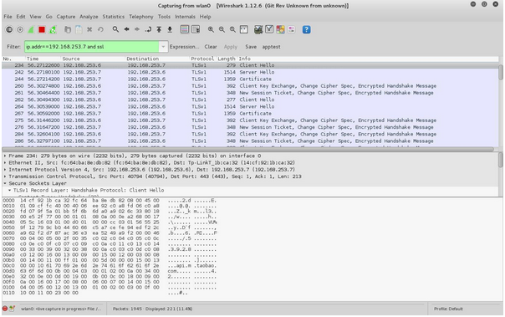
Task: Toggle auto scroll during live capture
Action: pyautogui.click(x=196, y=29)
